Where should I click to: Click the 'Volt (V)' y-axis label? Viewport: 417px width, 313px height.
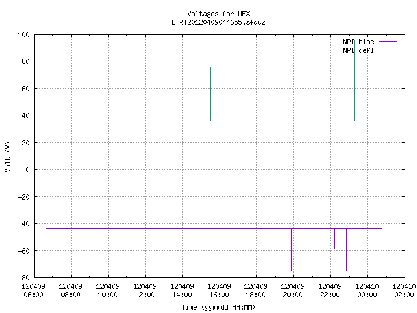coord(8,156)
